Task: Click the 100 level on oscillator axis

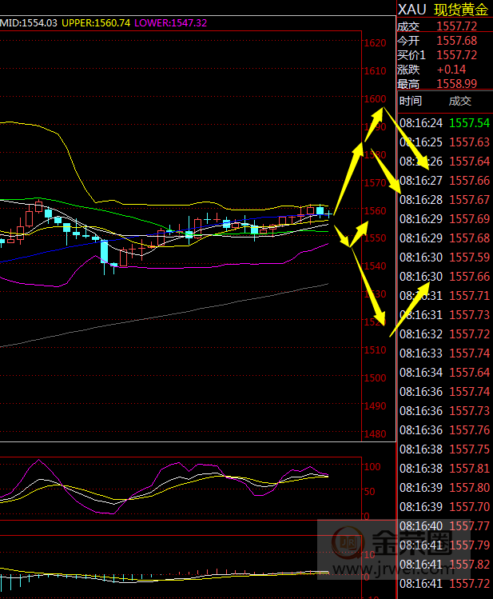Action: pos(370,466)
